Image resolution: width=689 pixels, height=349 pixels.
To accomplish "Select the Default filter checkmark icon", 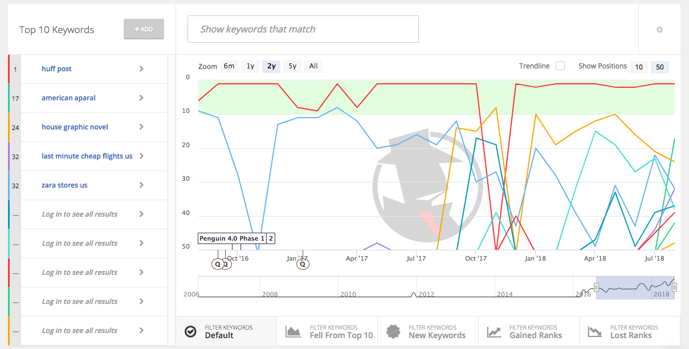I will tap(190, 331).
